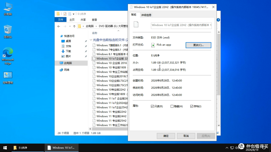Click the Windows Start button

5,148
